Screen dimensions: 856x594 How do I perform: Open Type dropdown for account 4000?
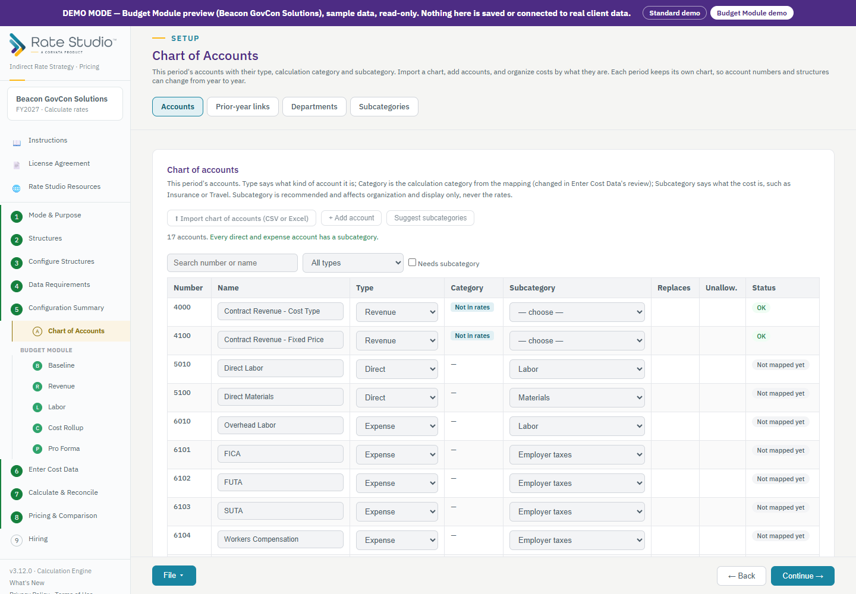pos(397,312)
